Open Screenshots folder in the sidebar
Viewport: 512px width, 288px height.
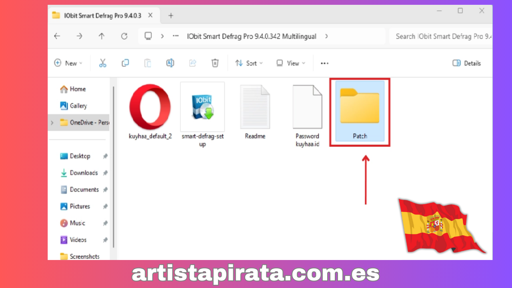click(80, 256)
